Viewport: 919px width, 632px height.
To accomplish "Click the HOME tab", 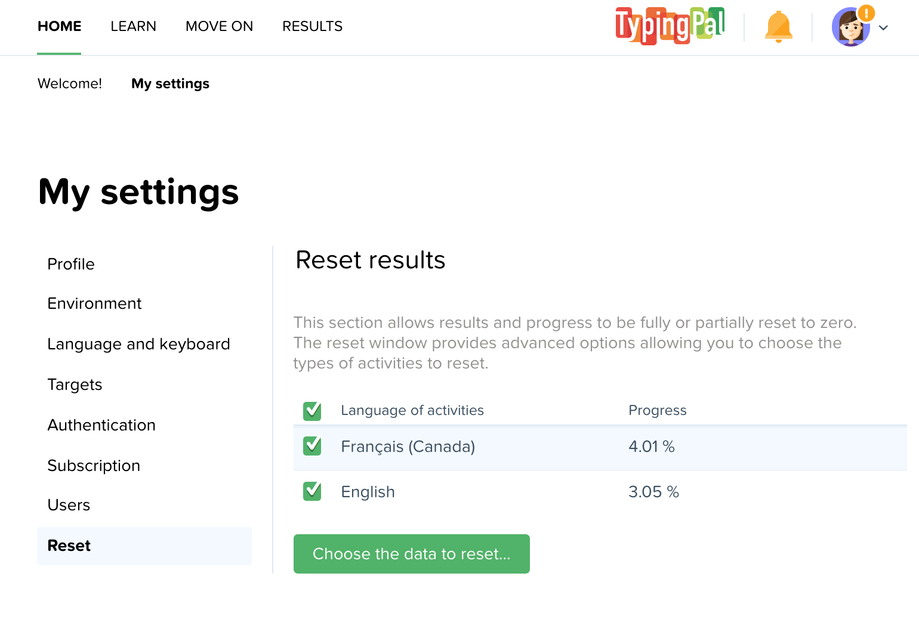I will click(x=59, y=26).
